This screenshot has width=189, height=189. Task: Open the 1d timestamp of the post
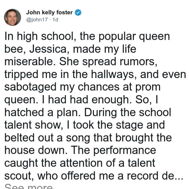[55, 19]
